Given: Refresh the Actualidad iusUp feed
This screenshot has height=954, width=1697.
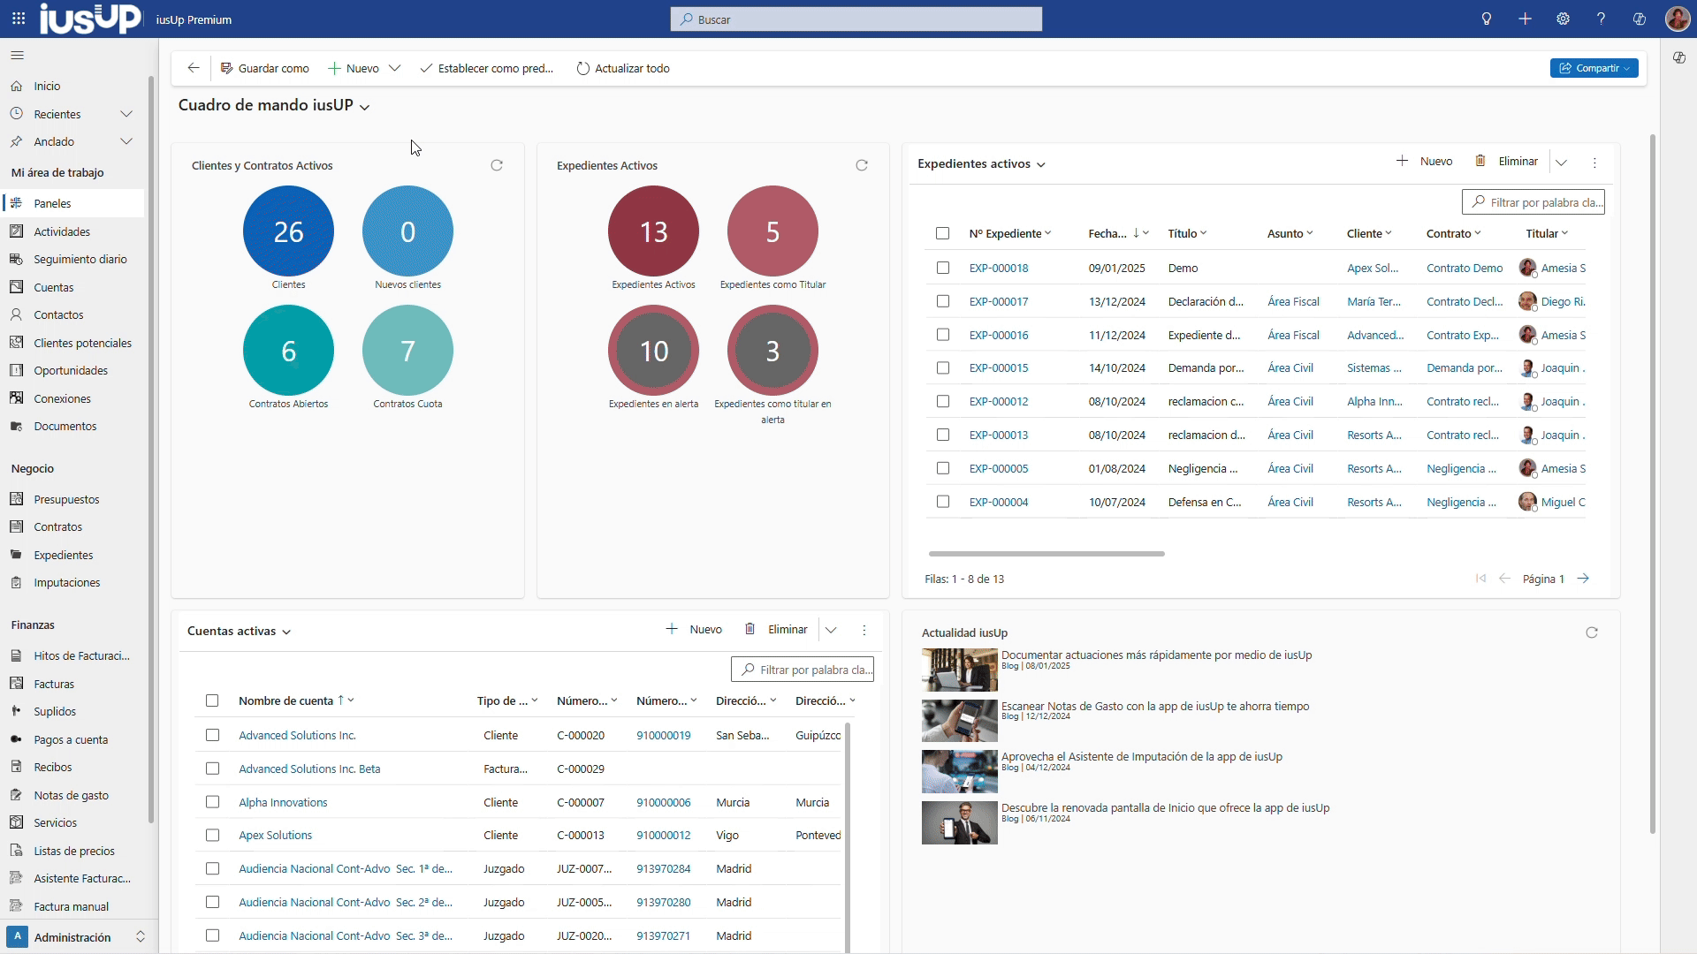Looking at the screenshot, I should (x=1592, y=632).
